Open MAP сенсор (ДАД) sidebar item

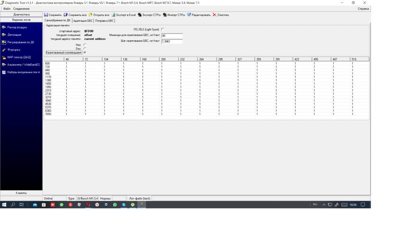pyautogui.click(x=19, y=57)
